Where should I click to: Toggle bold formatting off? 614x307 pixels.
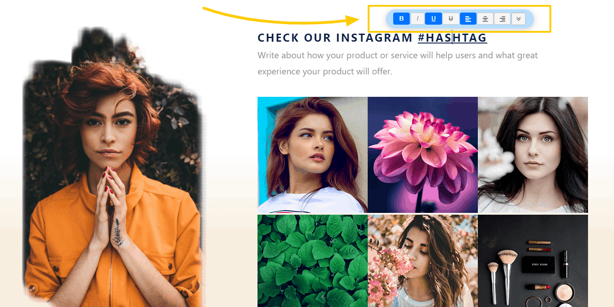tap(401, 19)
